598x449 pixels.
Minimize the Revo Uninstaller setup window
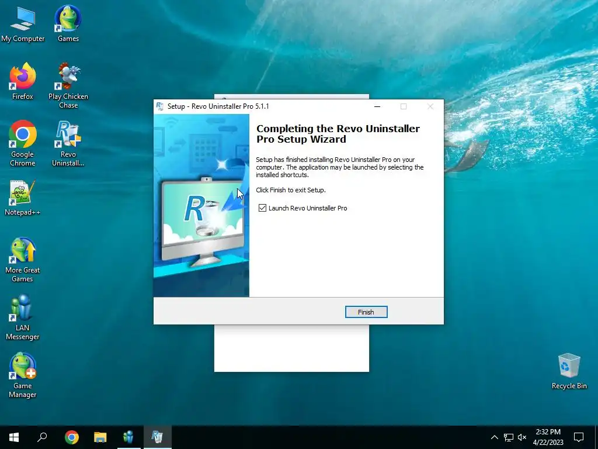377,106
